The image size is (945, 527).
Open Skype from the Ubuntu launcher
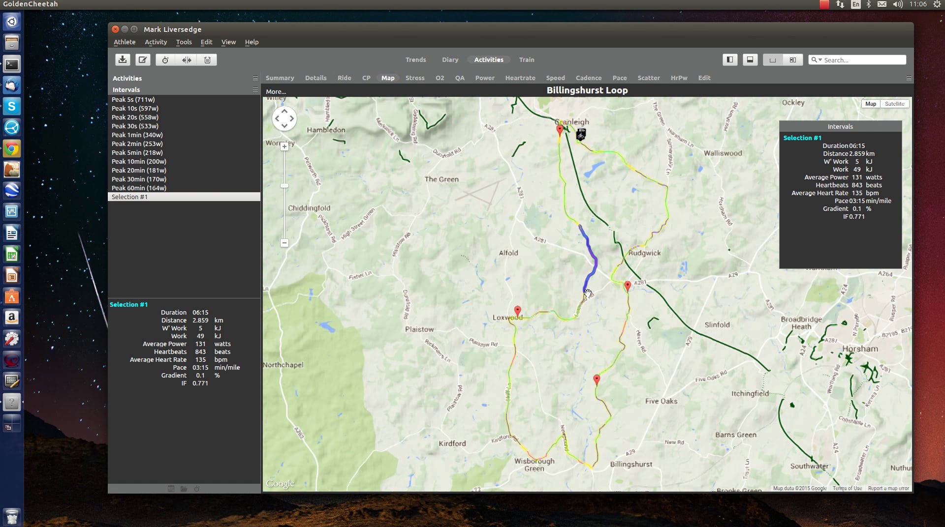[12, 106]
